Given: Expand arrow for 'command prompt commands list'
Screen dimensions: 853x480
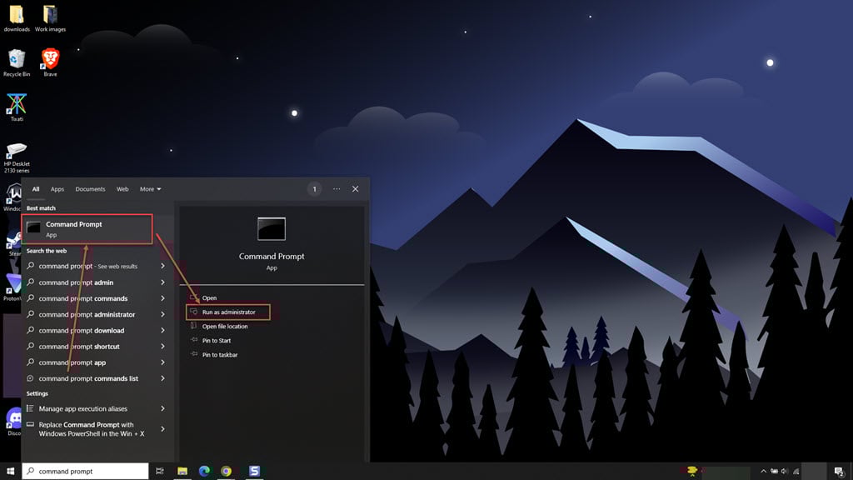Looking at the screenshot, I should point(162,379).
